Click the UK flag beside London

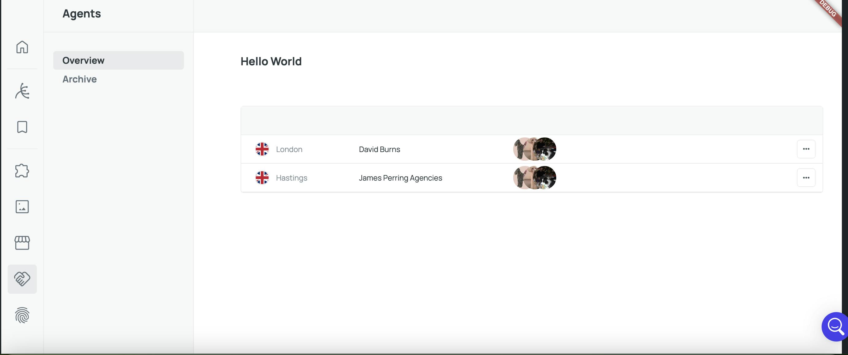point(262,149)
